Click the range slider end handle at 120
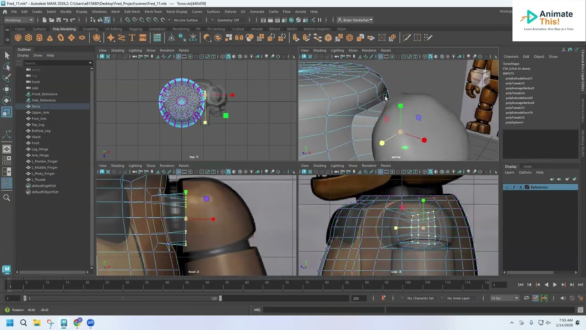Viewport: 586px width, 330px height. point(220,298)
